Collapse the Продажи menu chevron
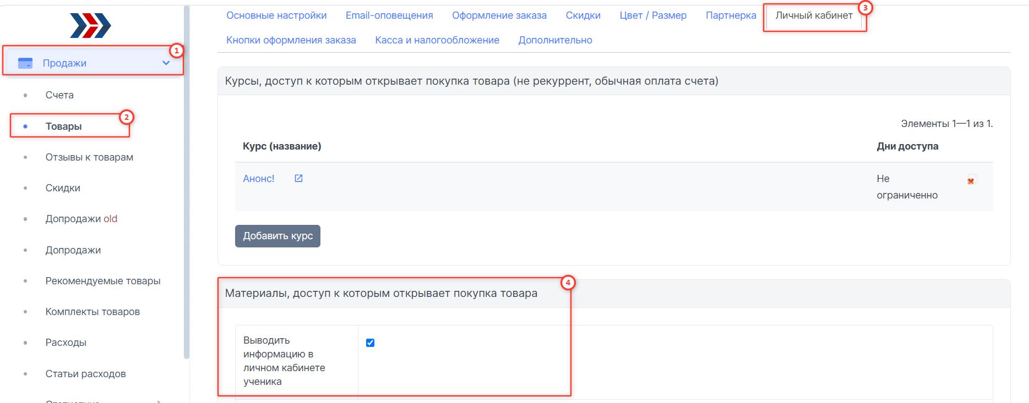This screenshot has height=403, width=1029. [x=166, y=63]
